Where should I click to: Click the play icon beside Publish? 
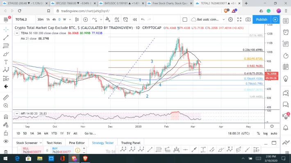(x=275, y=20)
